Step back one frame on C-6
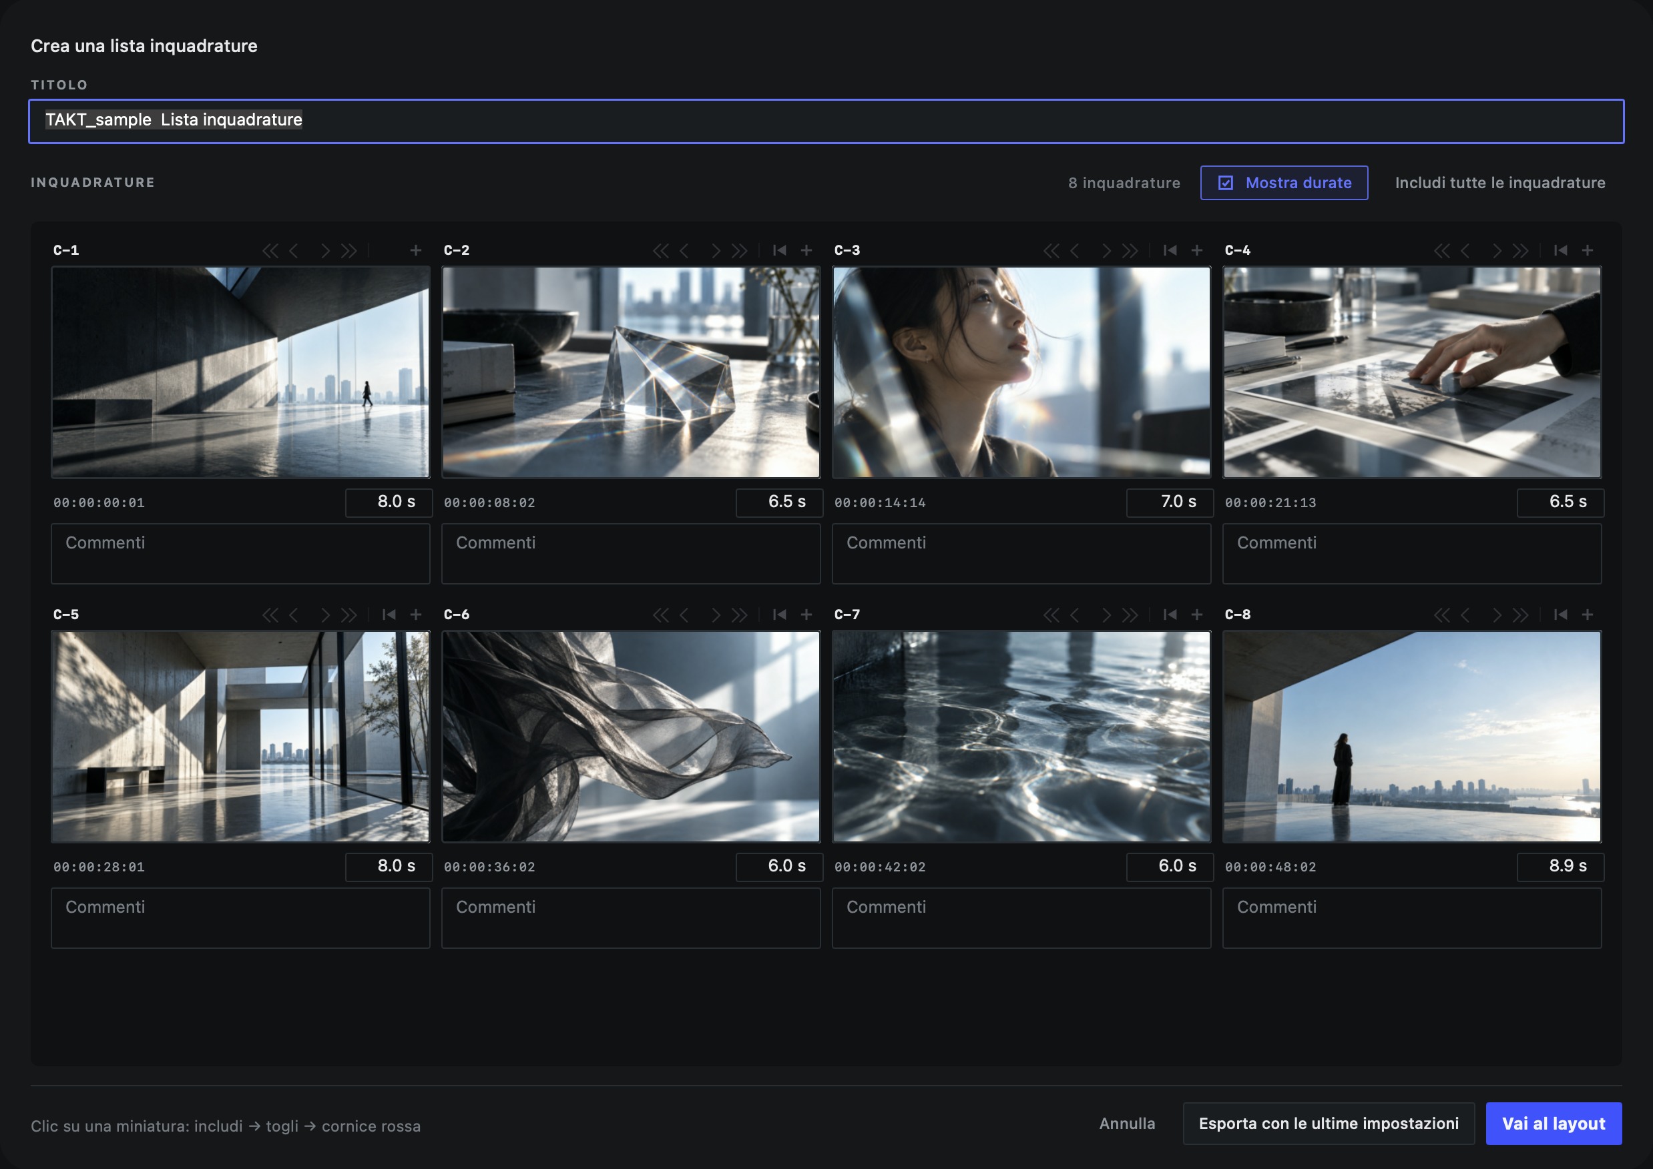Screen dimensions: 1653x1169 (x=684, y=615)
